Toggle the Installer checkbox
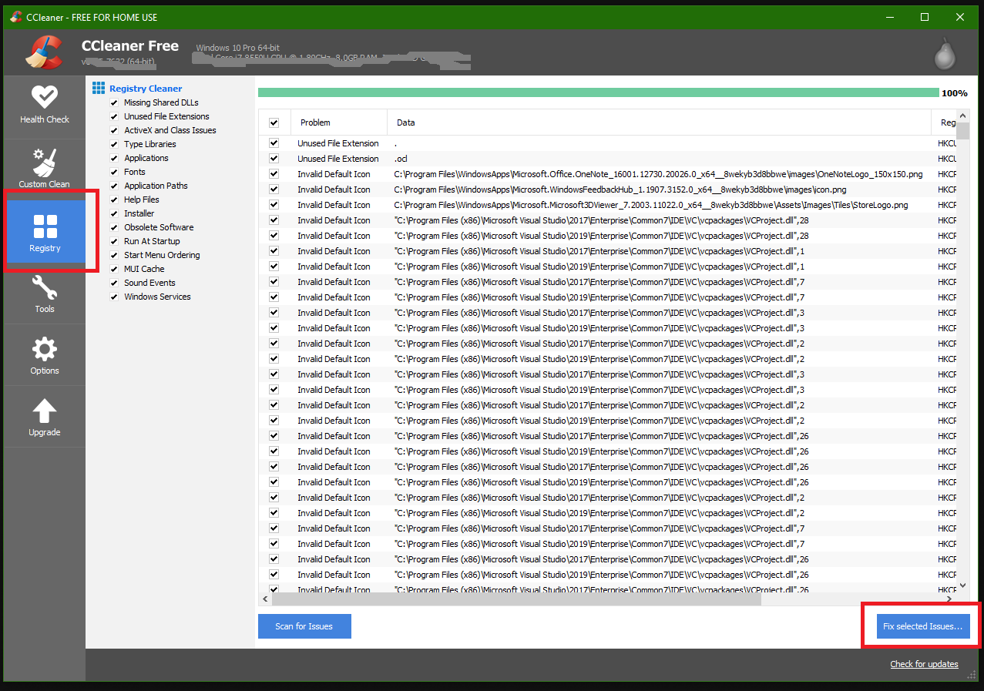This screenshot has height=691, width=984. (114, 213)
